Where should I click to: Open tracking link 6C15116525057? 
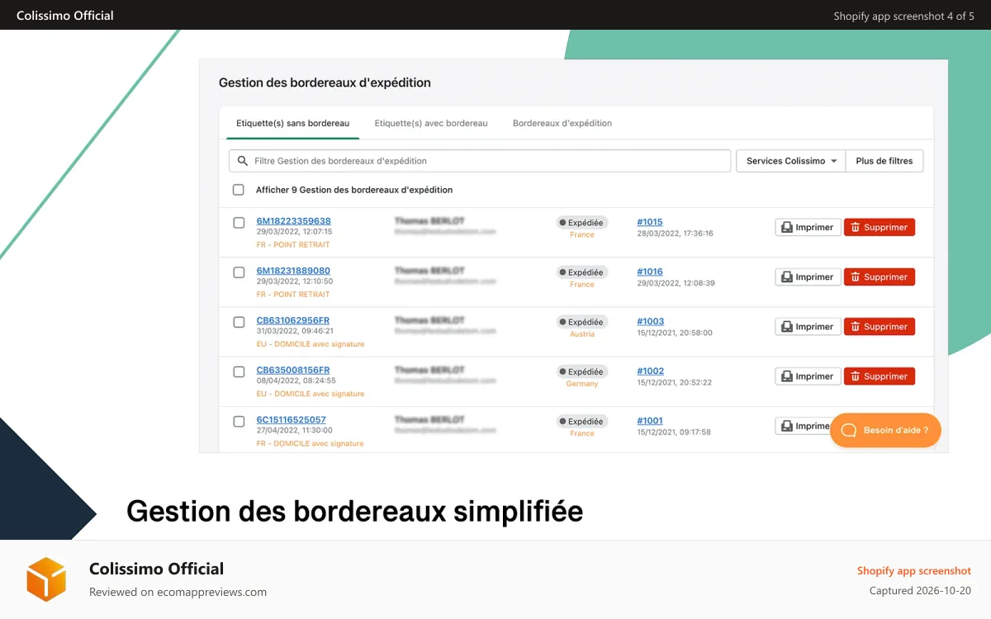tap(291, 419)
